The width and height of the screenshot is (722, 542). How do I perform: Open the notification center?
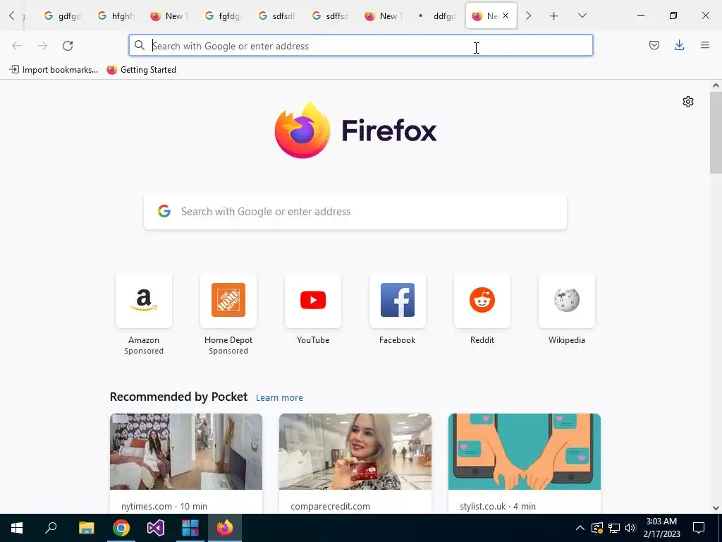click(699, 528)
